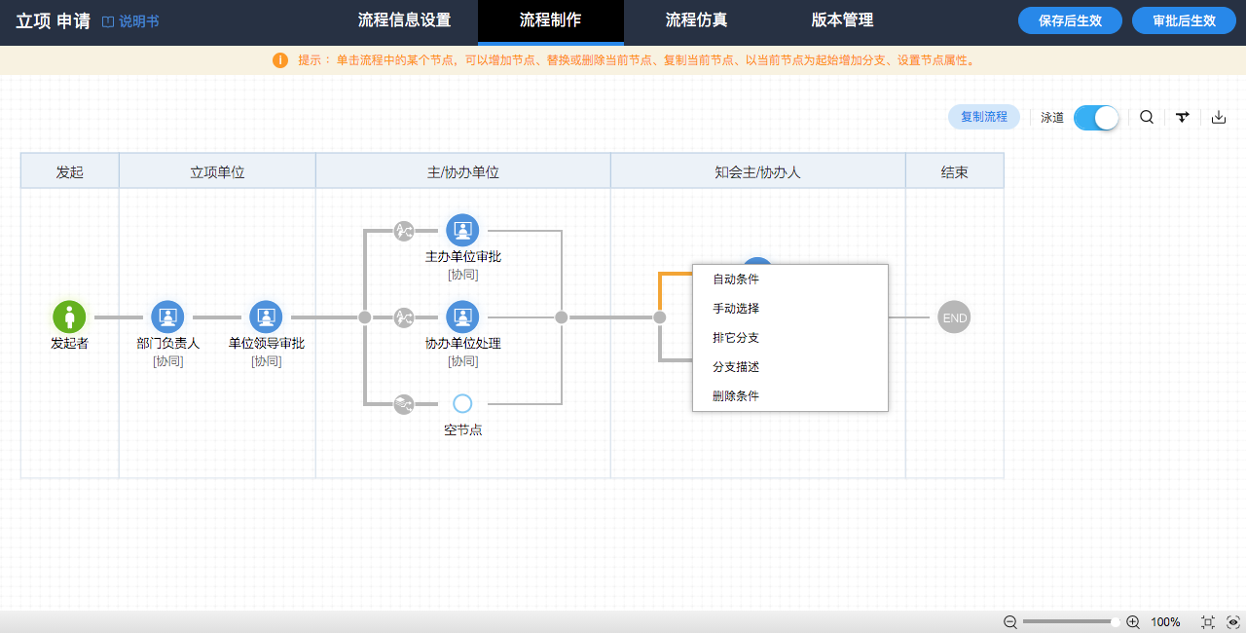Select the 部门负责人 approval node
Screen dimensions: 1246x633
tap(167, 316)
